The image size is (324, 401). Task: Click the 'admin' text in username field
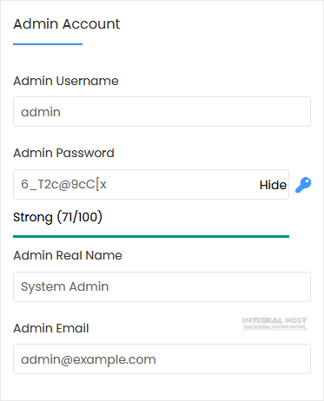[41, 112]
